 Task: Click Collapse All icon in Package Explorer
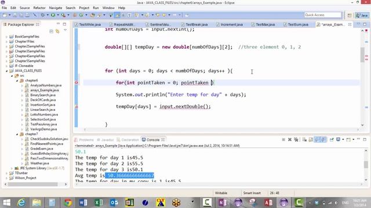[x=51, y=31]
